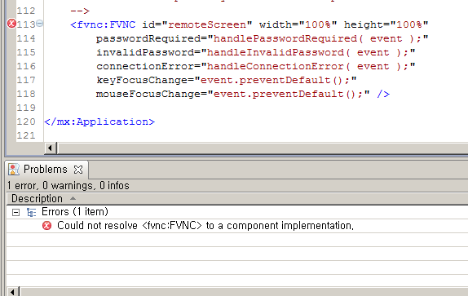Click the passwordRequired attribute on line 114
This screenshot has width=468, height=296.
click(x=148, y=38)
